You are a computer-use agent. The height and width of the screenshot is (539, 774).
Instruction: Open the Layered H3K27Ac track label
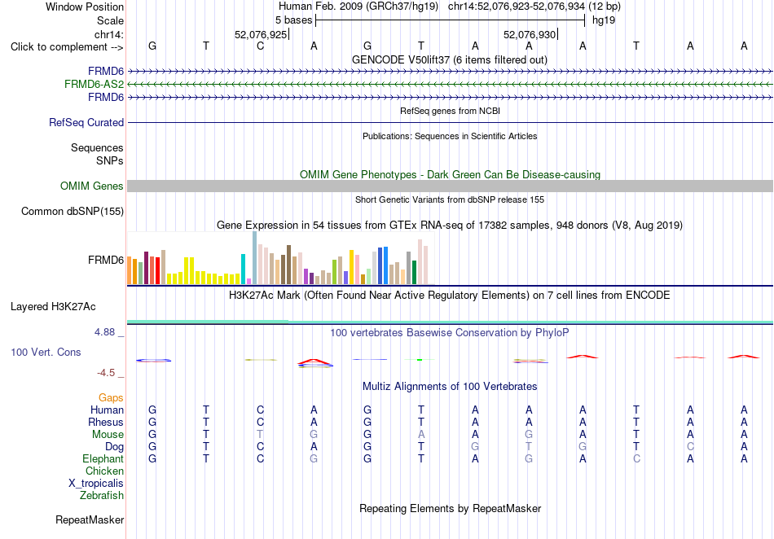point(53,307)
